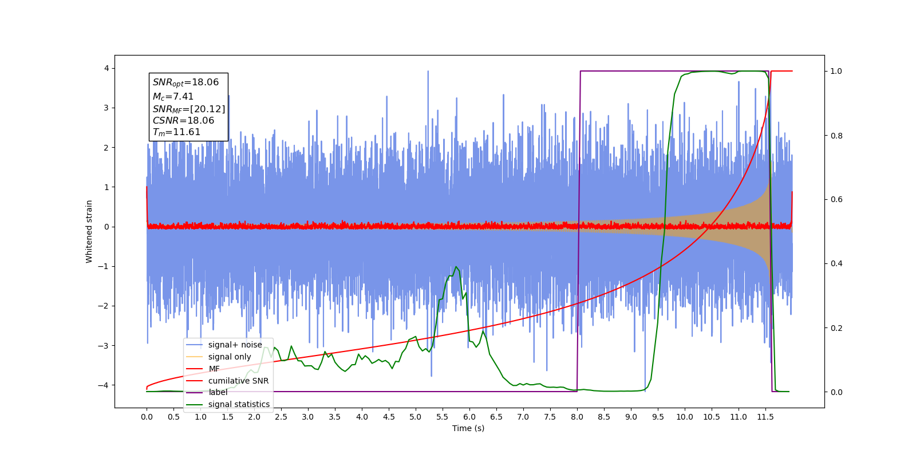Click the 5.5 tick on the time axis
Viewport: 916px width, 458px height.
(443, 417)
